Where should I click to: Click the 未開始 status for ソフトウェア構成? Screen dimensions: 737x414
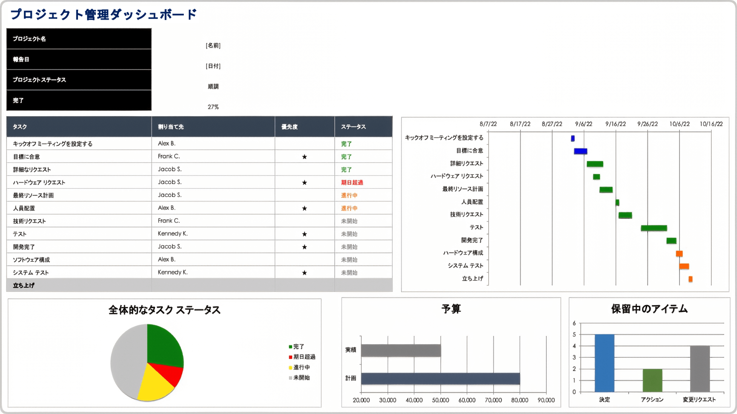pos(349,260)
